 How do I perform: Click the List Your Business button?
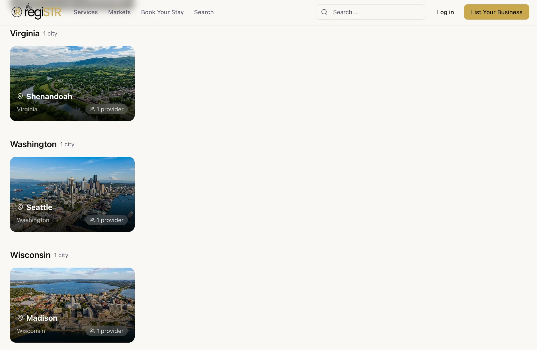[497, 12]
